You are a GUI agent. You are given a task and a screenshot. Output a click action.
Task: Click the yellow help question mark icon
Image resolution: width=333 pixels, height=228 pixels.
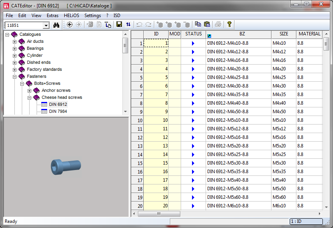point(229,25)
